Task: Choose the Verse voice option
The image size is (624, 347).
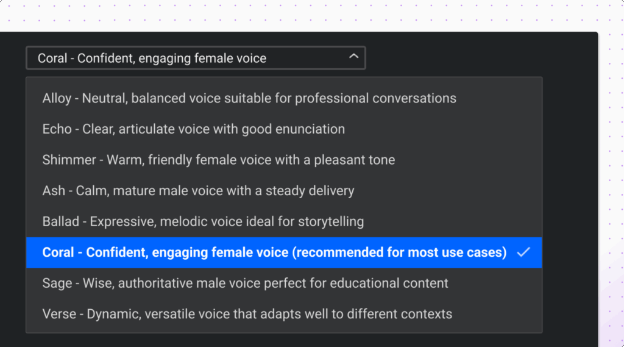Action: 247,314
